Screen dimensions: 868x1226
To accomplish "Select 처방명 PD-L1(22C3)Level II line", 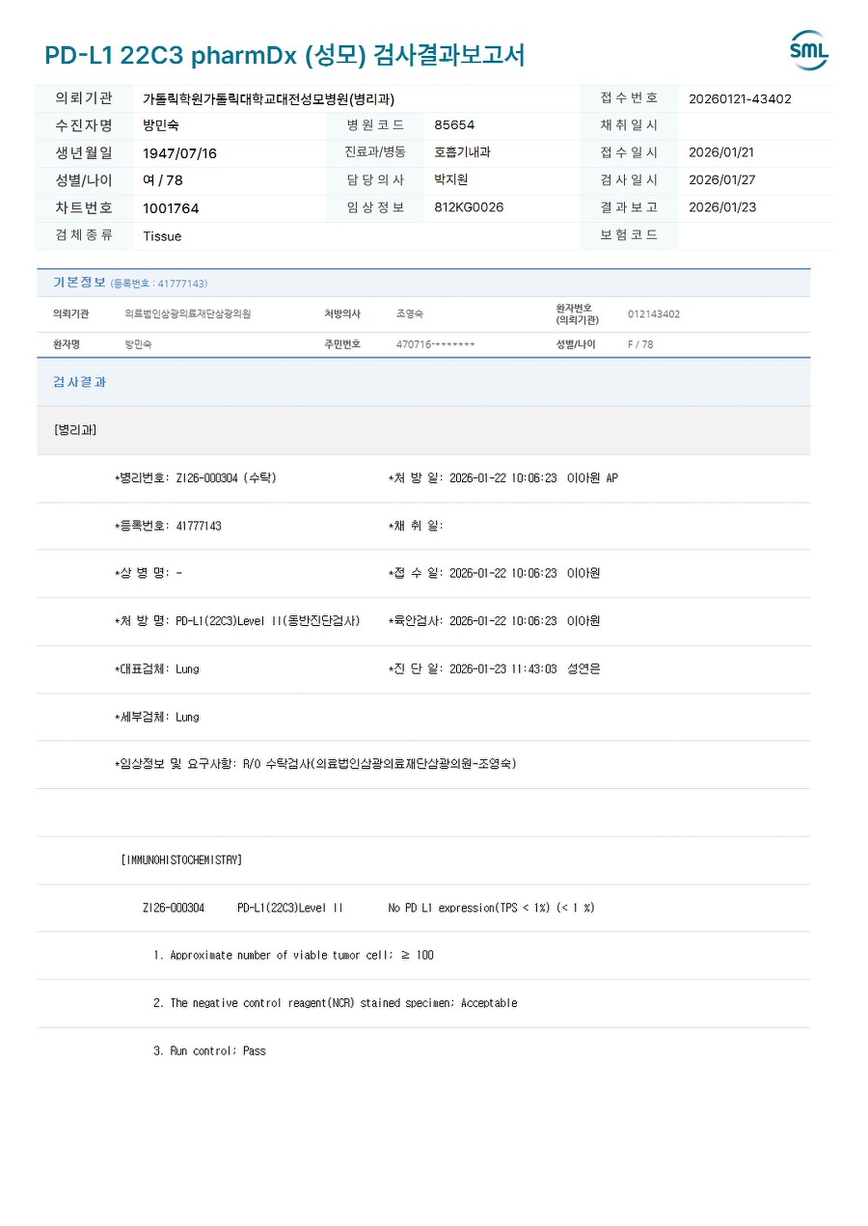I will pos(237,621).
